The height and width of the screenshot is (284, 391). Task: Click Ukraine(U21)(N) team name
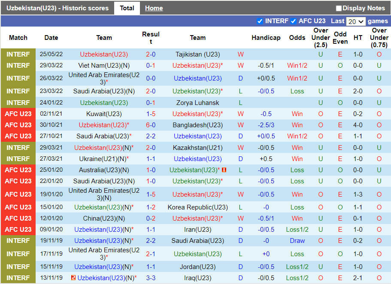pyautogui.click(x=103, y=159)
